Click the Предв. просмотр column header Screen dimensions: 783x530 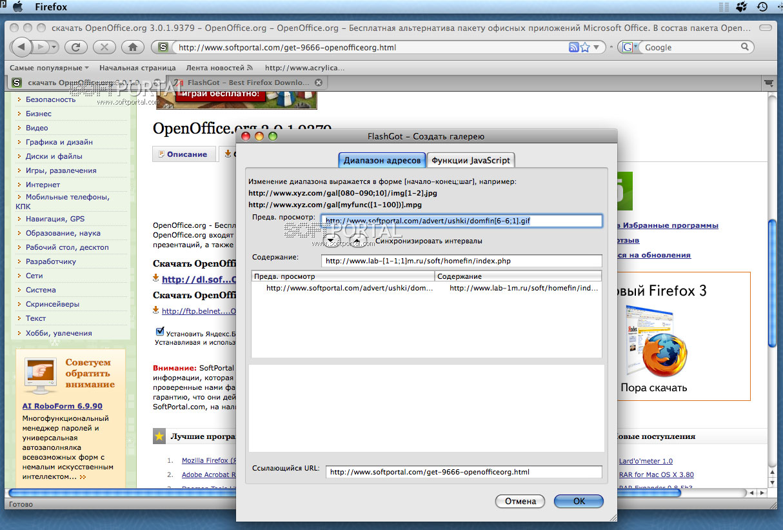[x=343, y=276]
